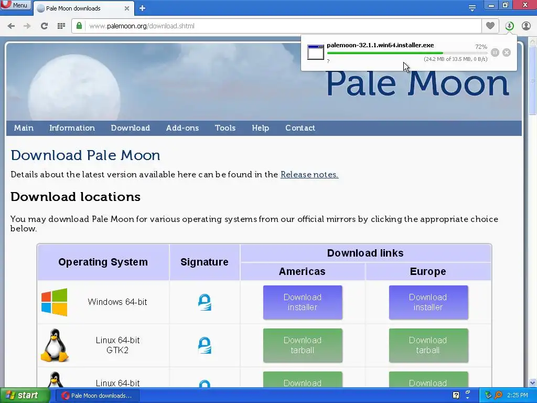Click the vertical scrollbar thumb

[533, 80]
